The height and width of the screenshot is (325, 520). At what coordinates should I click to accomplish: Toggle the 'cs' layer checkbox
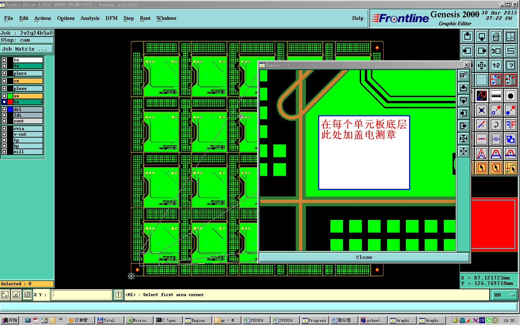pos(4,81)
